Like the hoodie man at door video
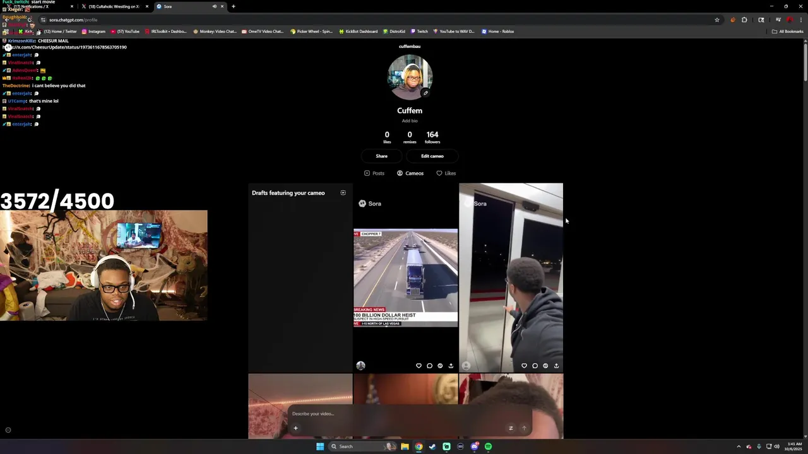Viewport: 808px width, 454px height. point(524,366)
